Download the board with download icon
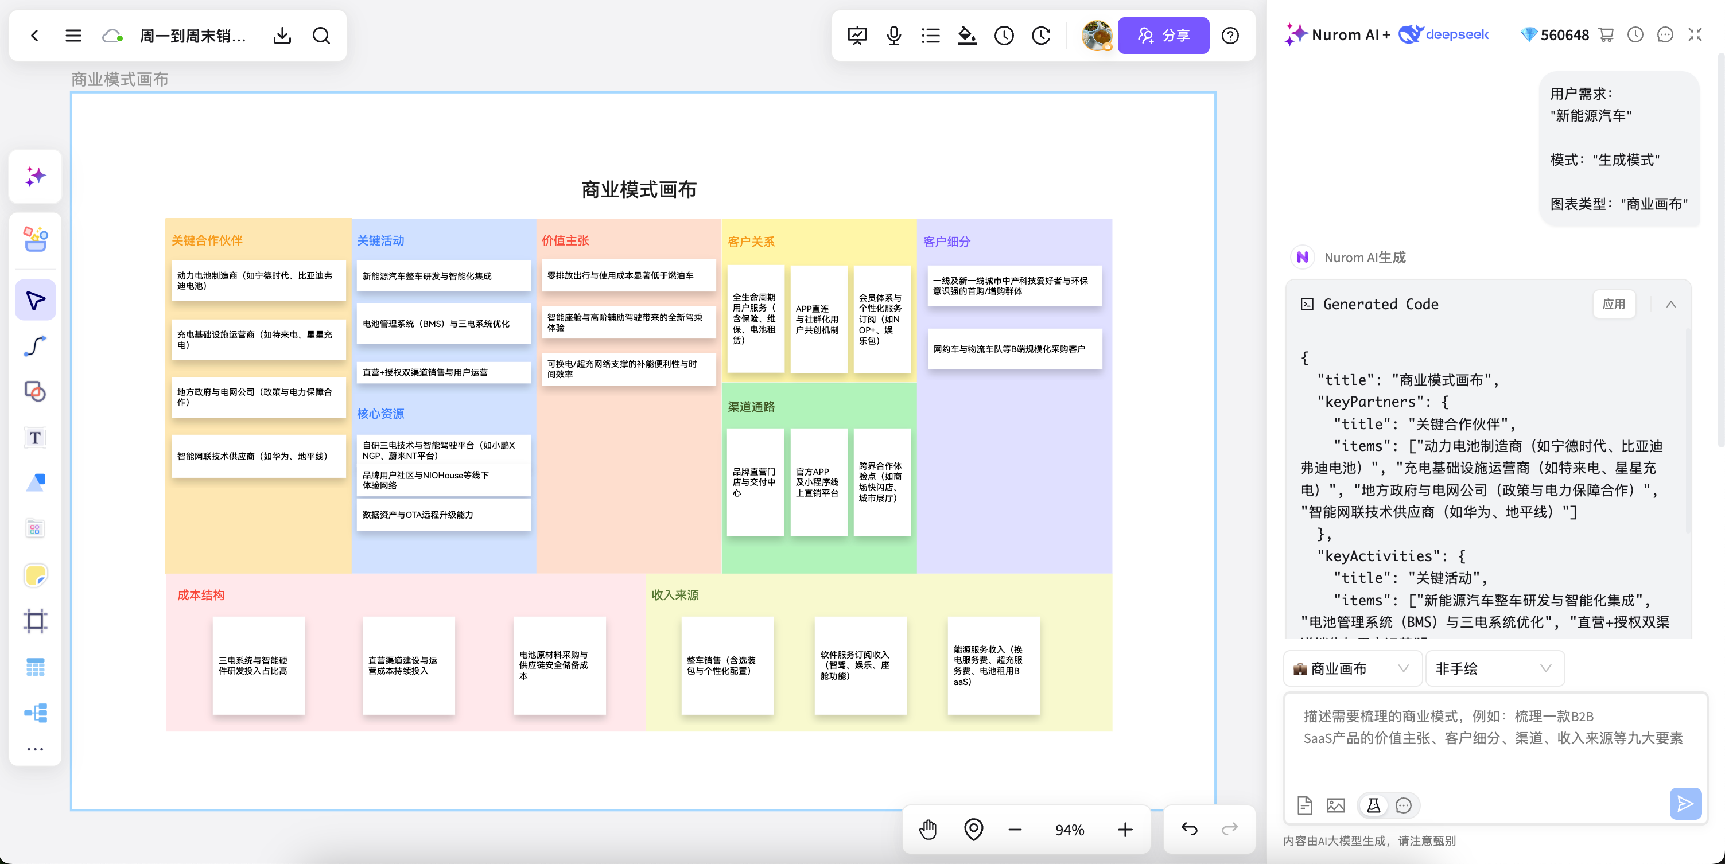1725x864 pixels. click(282, 36)
